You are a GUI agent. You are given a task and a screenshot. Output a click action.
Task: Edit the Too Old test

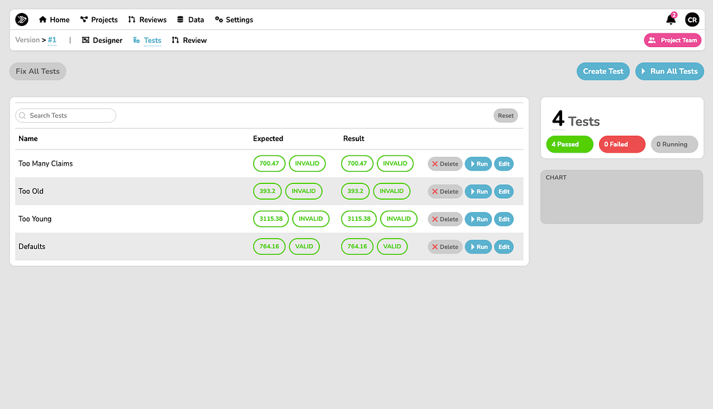tap(504, 192)
